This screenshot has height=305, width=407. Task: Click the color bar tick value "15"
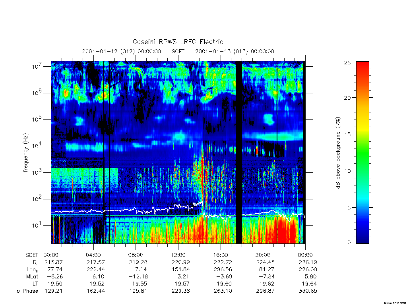click(x=347, y=134)
